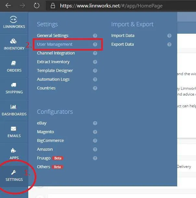Open the Linnworks home logo

click(14, 22)
